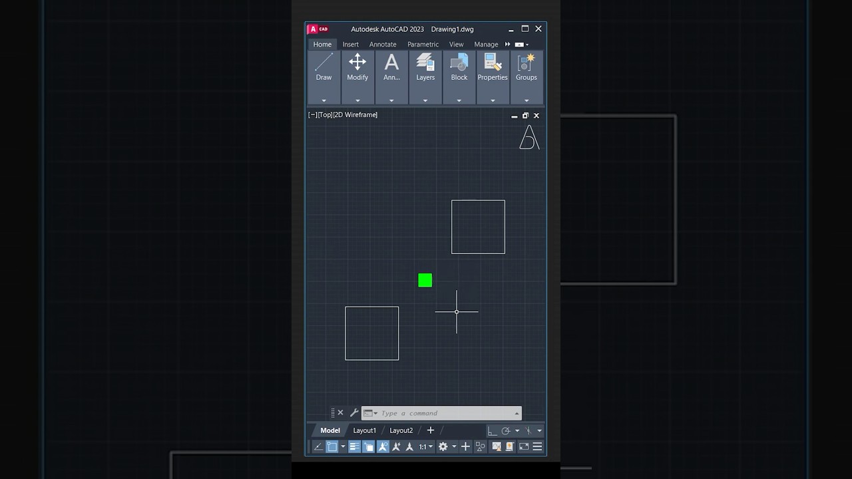Click the ViewCube compass in drawing area
Screen dimensions: 852x479
[x=529, y=138]
